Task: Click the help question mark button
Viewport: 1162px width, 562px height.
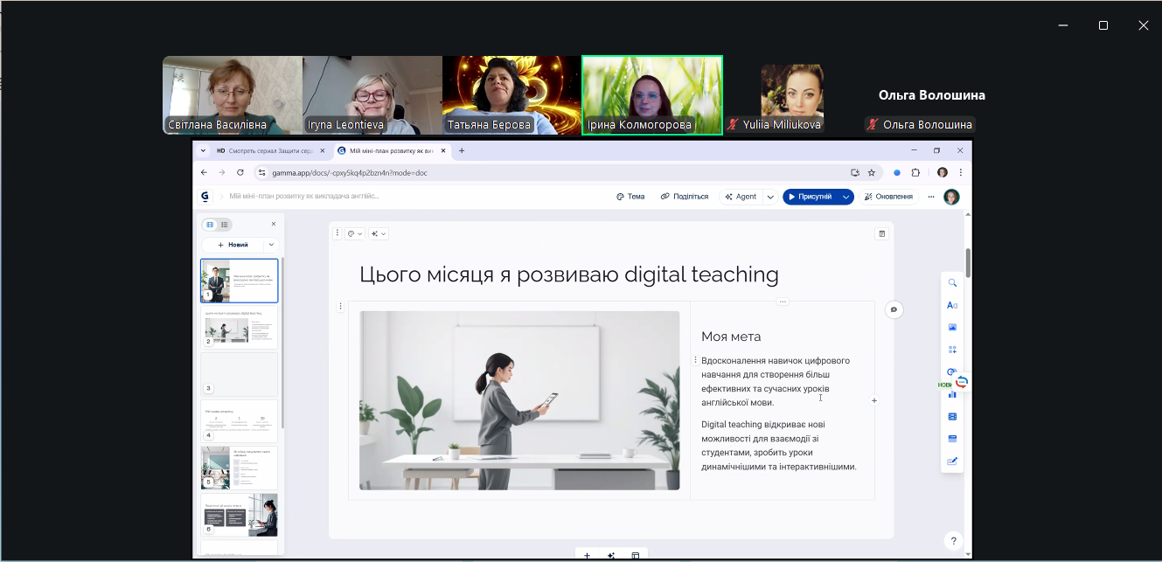Action: [x=954, y=541]
